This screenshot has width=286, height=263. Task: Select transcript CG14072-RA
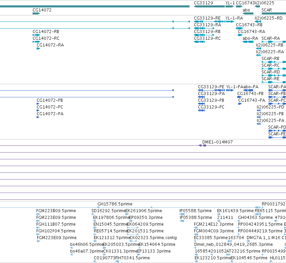click(x=38, y=48)
